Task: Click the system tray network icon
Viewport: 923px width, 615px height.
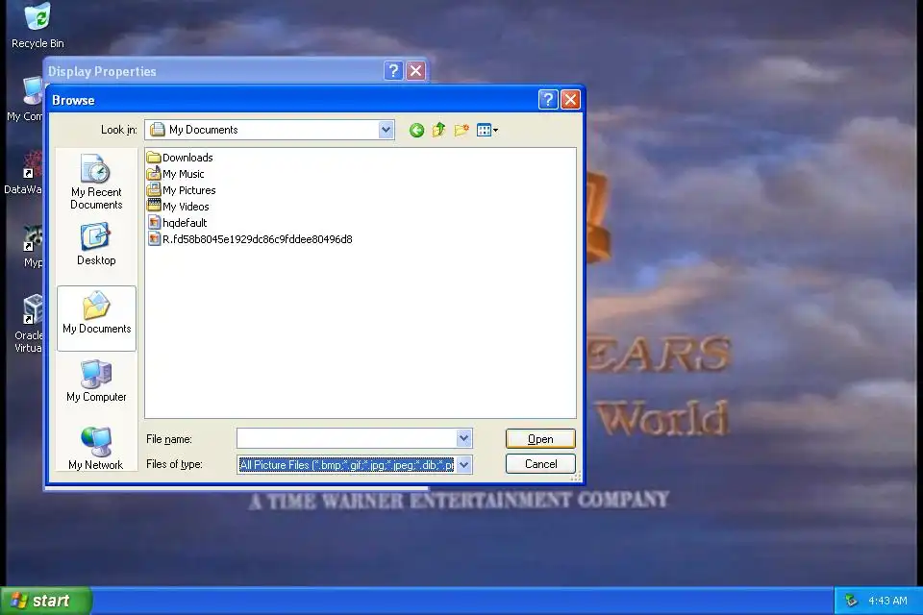Action: pyautogui.click(x=851, y=601)
